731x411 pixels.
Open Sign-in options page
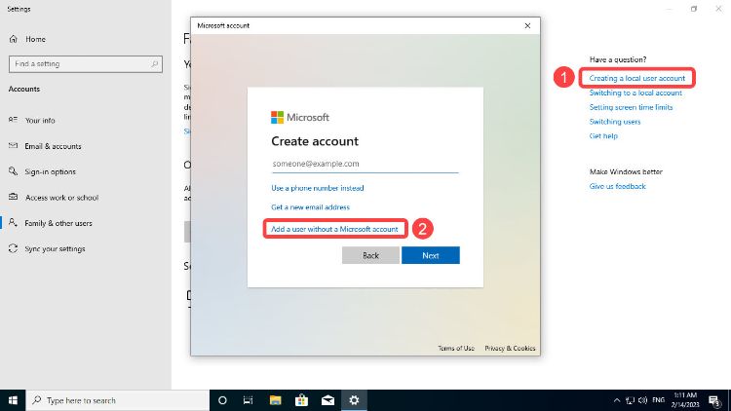point(50,171)
